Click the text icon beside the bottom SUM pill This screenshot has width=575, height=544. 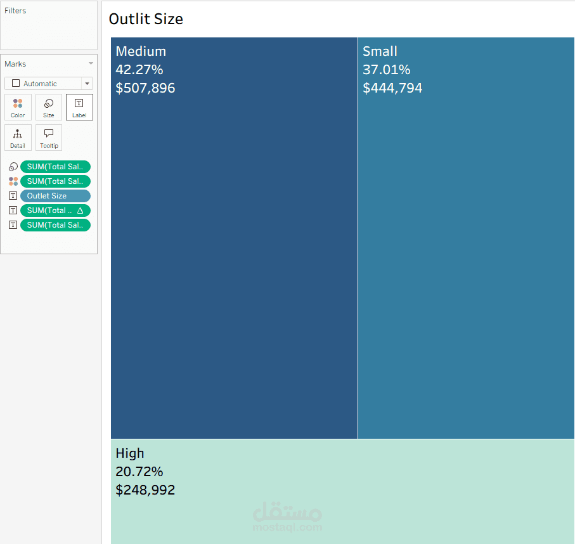[x=13, y=225]
